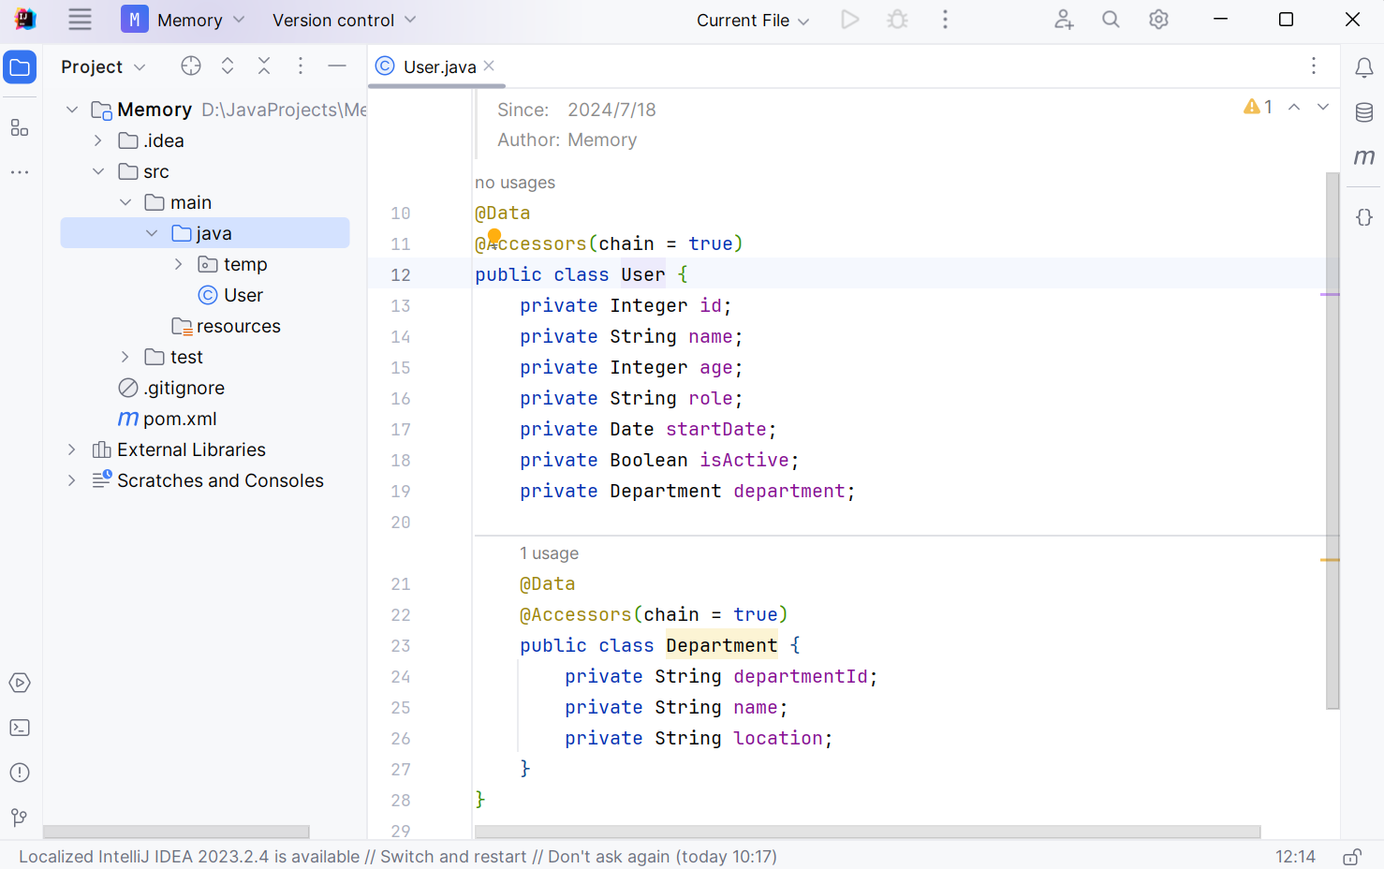Click line number 20 in gutter
The width and height of the screenshot is (1384, 869).
401,522
